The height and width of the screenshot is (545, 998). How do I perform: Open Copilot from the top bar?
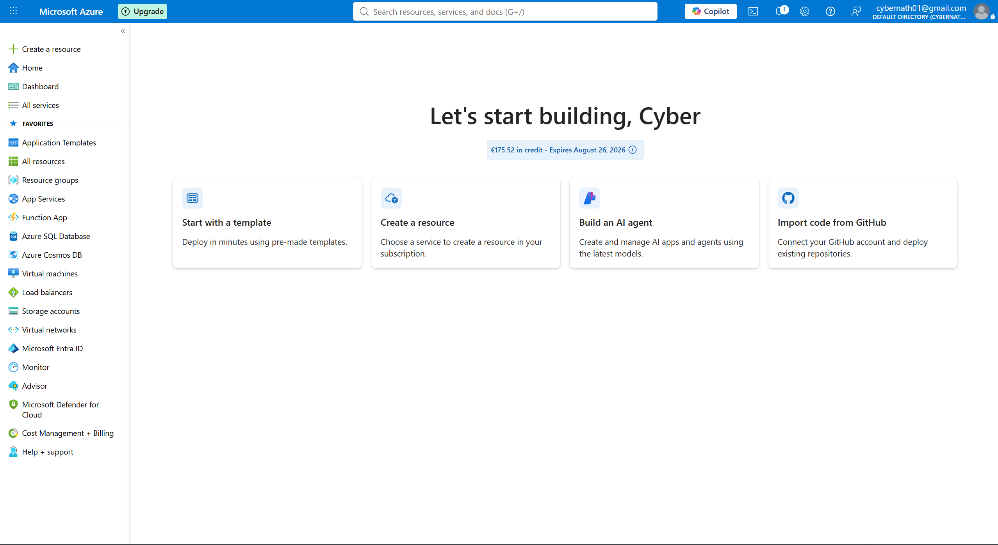[x=711, y=11]
